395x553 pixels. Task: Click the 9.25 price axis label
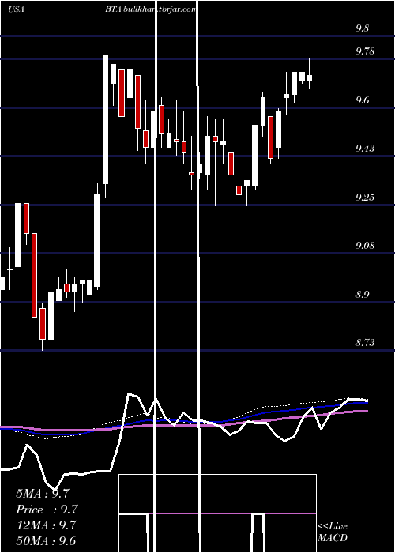tap(365, 197)
